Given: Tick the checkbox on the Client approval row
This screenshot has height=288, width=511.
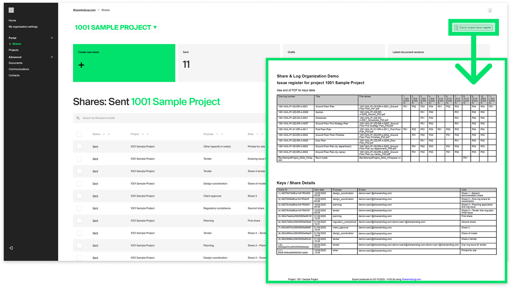Looking at the screenshot, I should coord(79,196).
